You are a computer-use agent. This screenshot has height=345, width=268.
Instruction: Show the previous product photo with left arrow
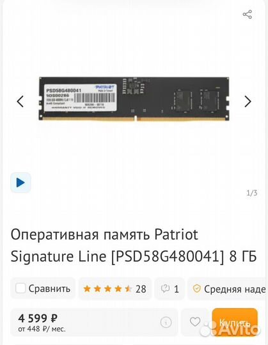(20, 102)
